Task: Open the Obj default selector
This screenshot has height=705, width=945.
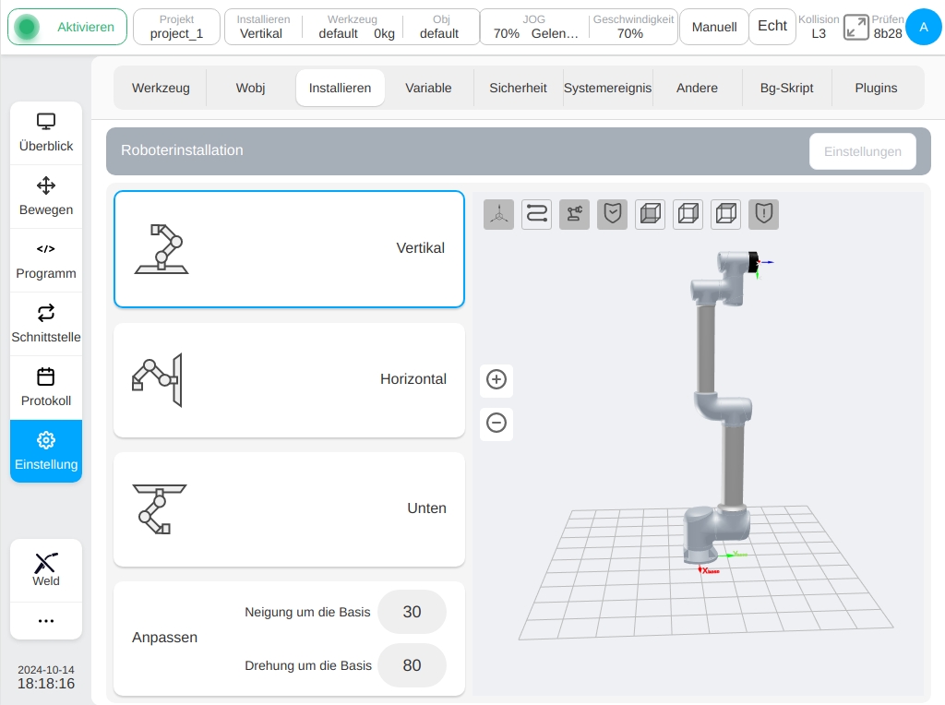Action: click(440, 27)
